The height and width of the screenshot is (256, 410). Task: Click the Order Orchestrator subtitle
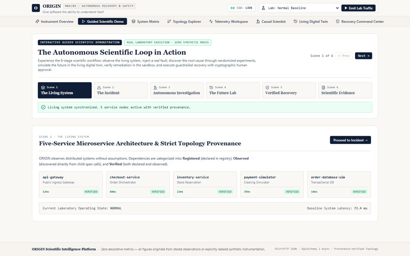[123, 182]
